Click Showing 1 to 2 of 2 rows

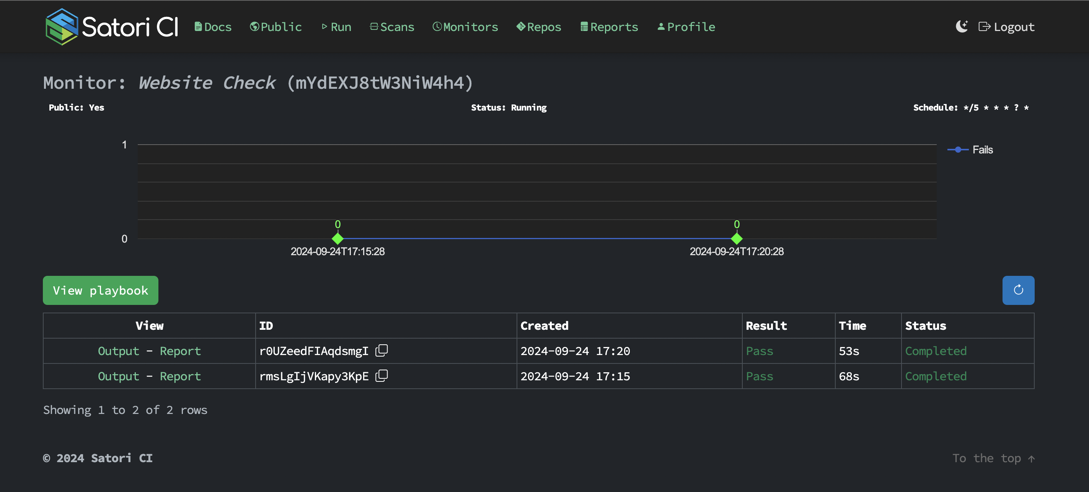pos(125,410)
